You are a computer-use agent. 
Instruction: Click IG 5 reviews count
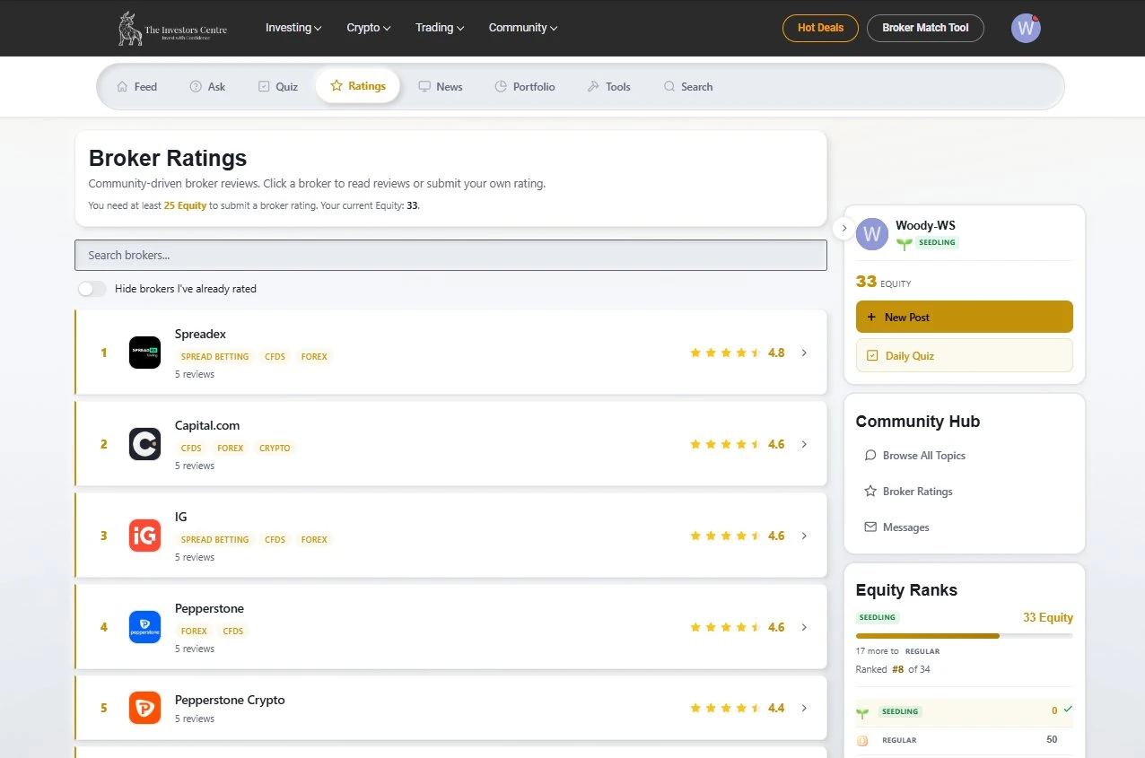tap(195, 557)
